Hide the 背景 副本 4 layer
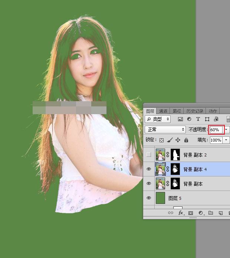This screenshot has height=258, width=230. pyautogui.click(x=149, y=169)
